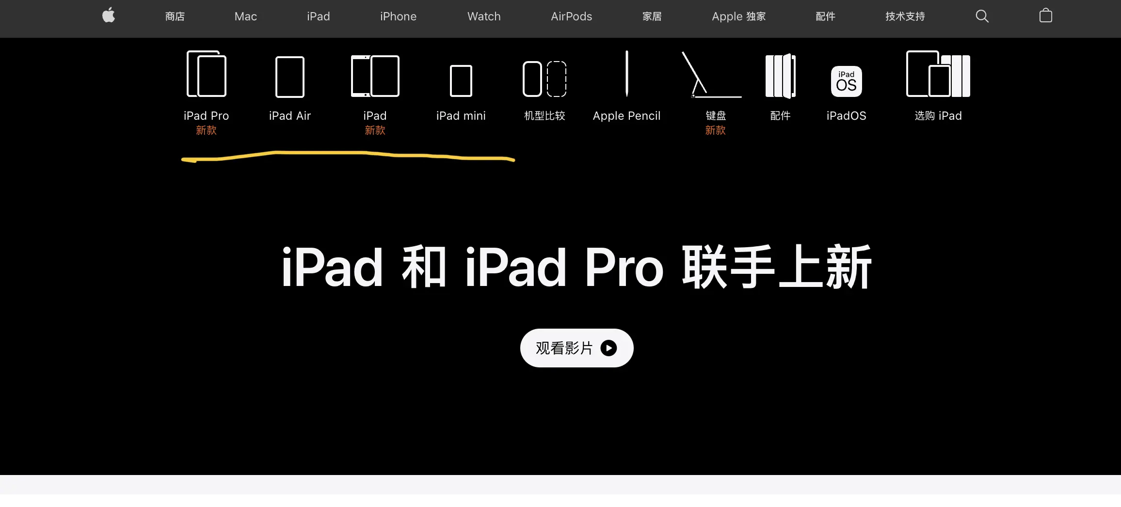Click the Apple logo home icon

pos(109,16)
